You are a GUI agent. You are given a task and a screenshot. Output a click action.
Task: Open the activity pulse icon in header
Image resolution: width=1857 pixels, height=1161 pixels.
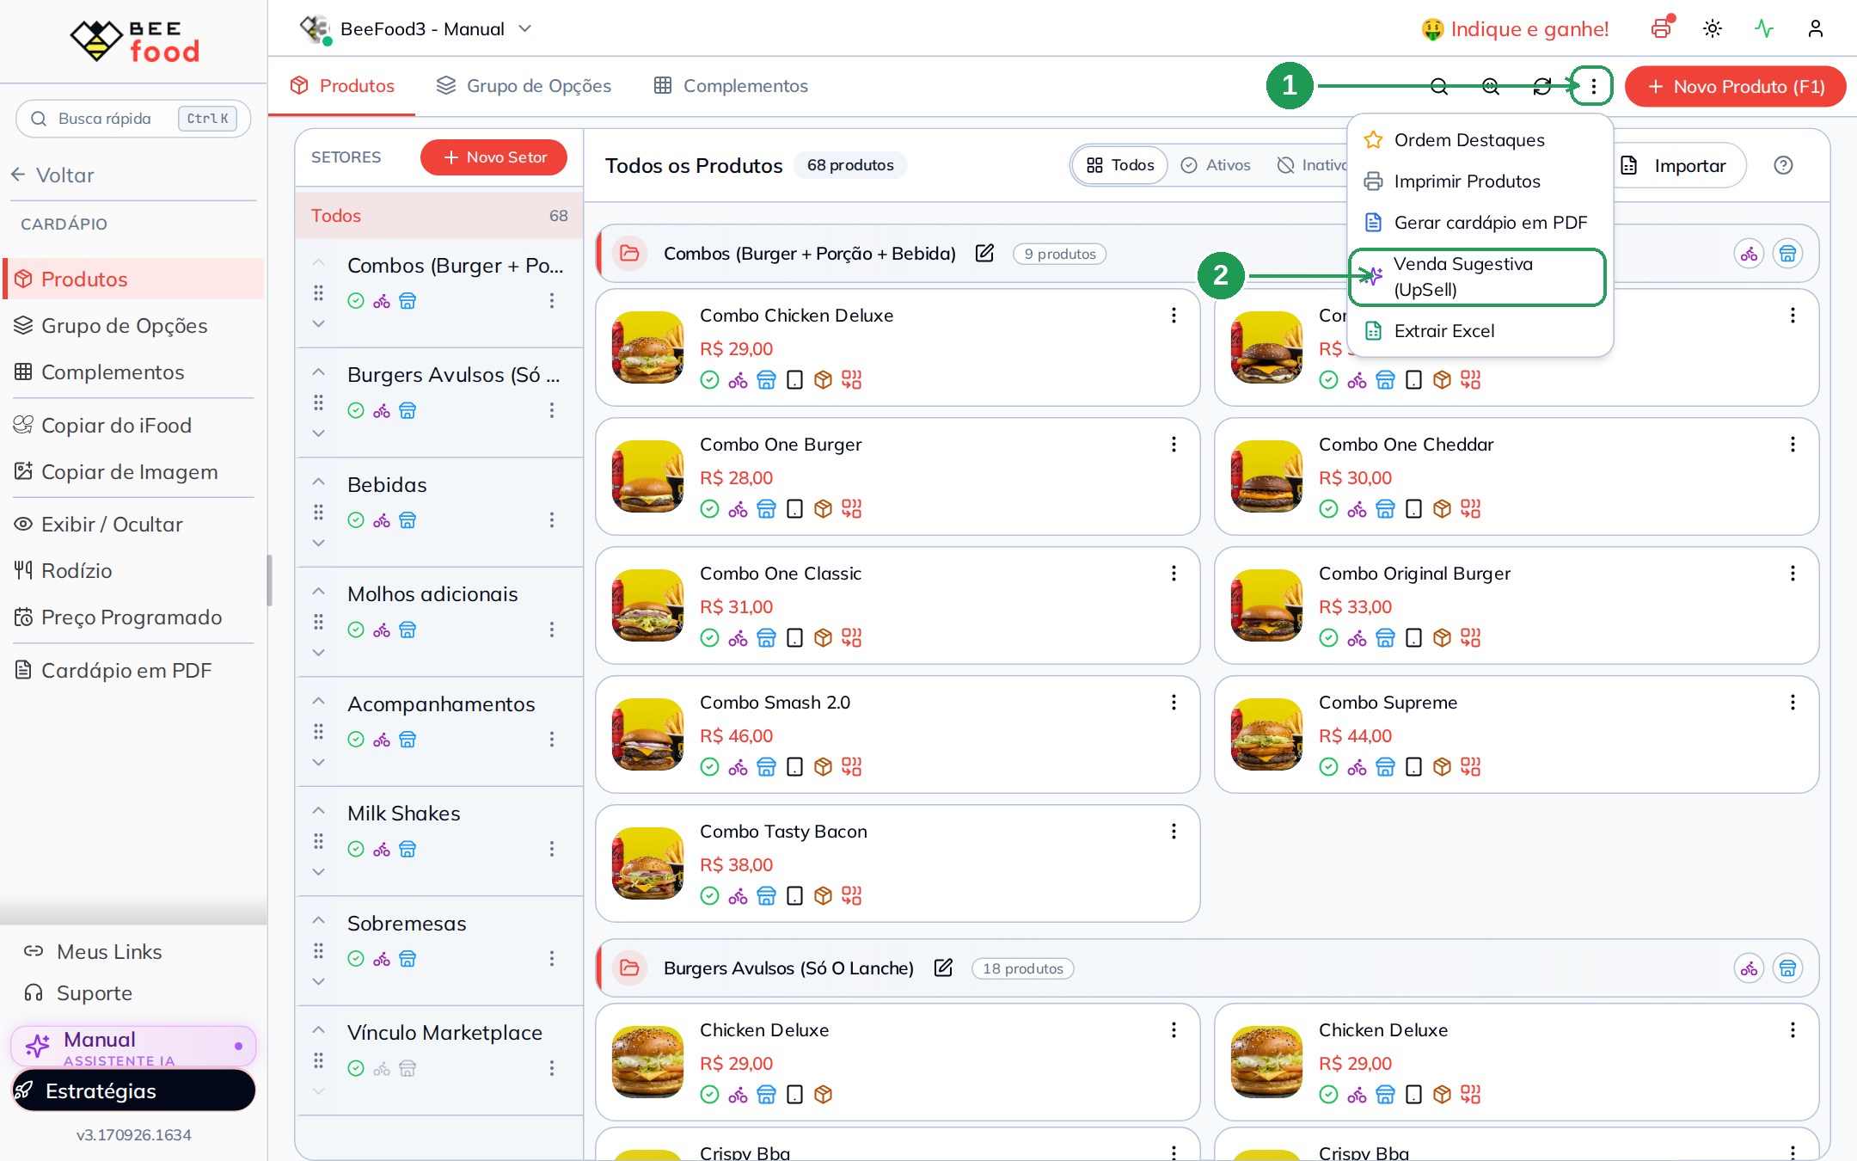tap(1764, 28)
